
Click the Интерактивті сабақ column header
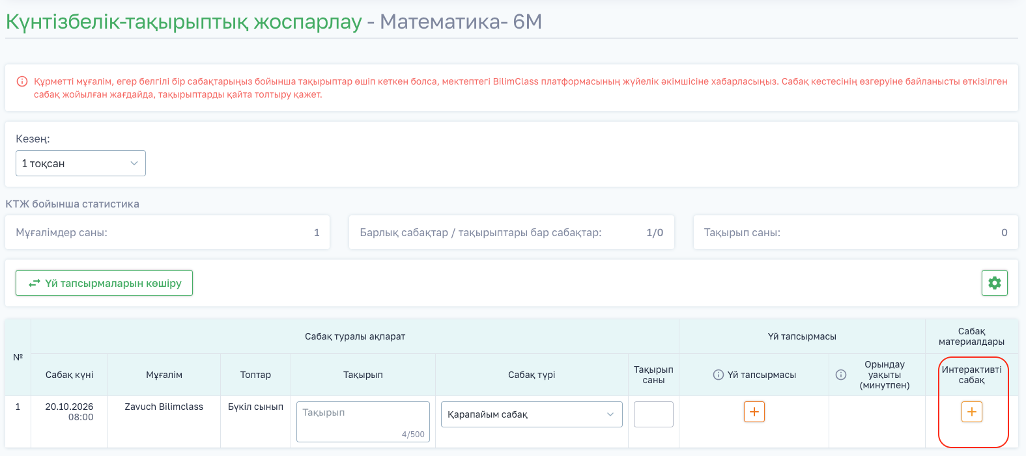click(971, 375)
